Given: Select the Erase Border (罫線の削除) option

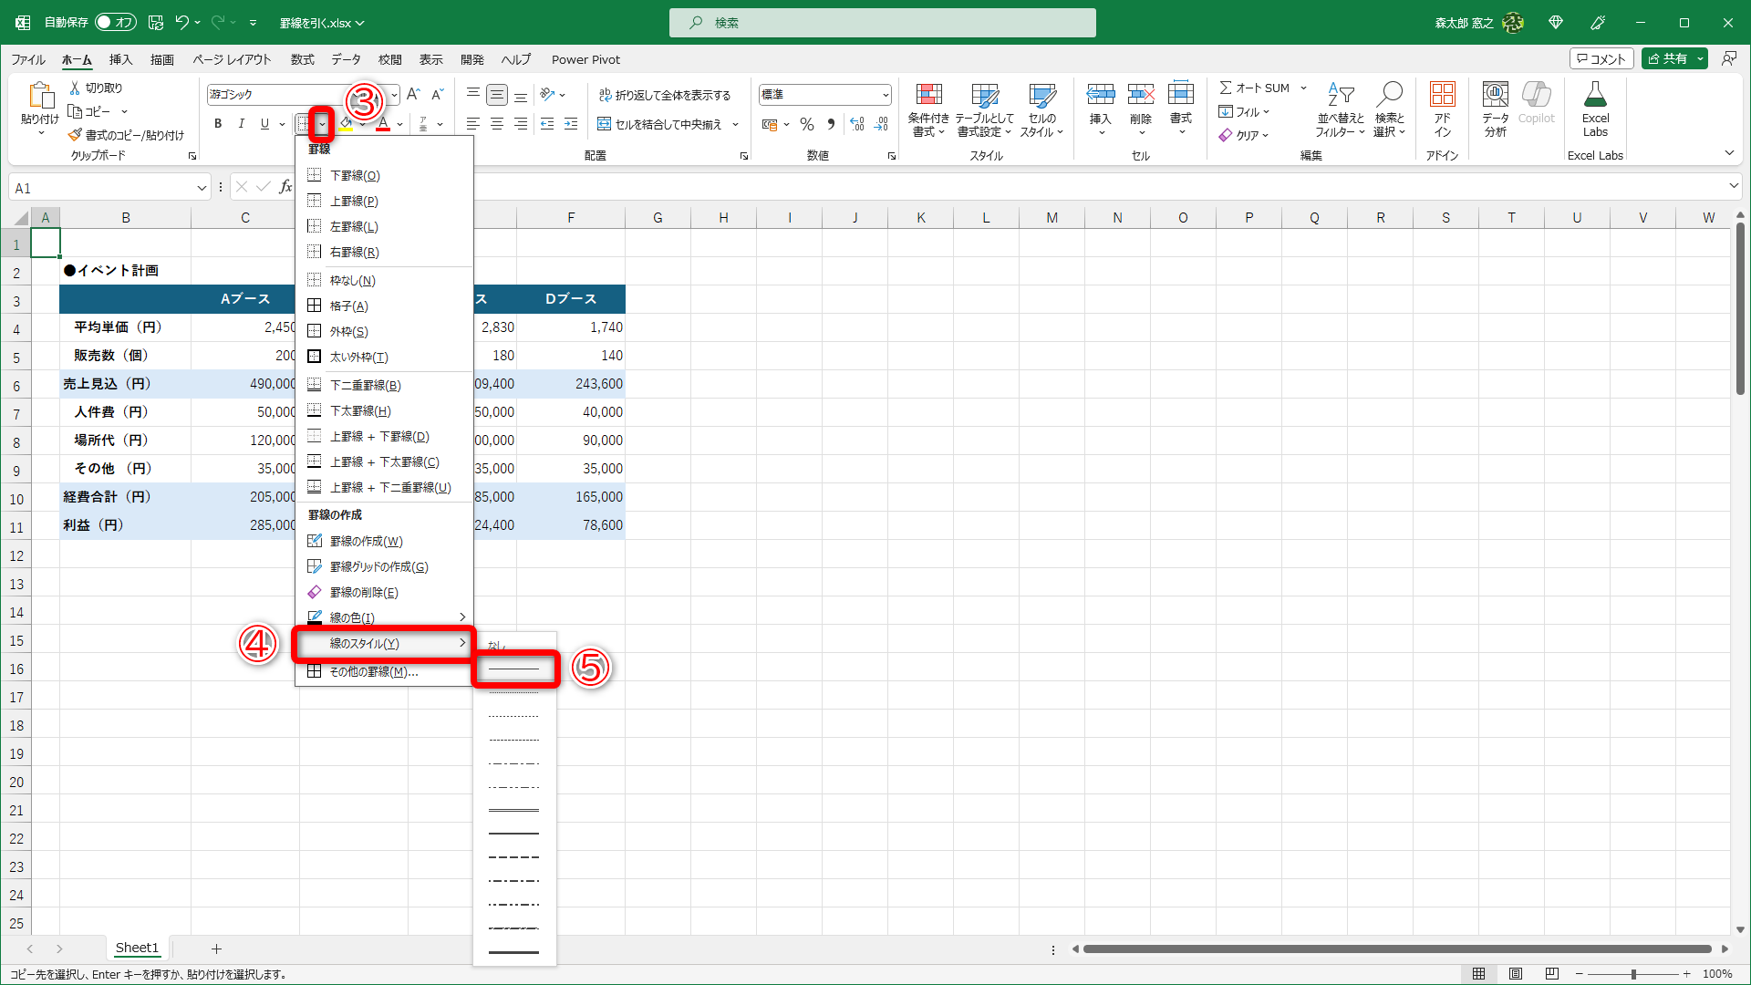Looking at the screenshot, I should point(363,592).
